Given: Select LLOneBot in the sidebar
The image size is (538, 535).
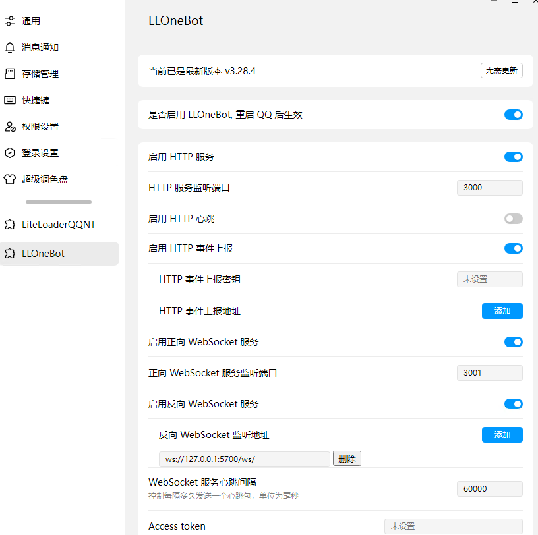Looking at the screenshot, I should (x=60, y=254).
